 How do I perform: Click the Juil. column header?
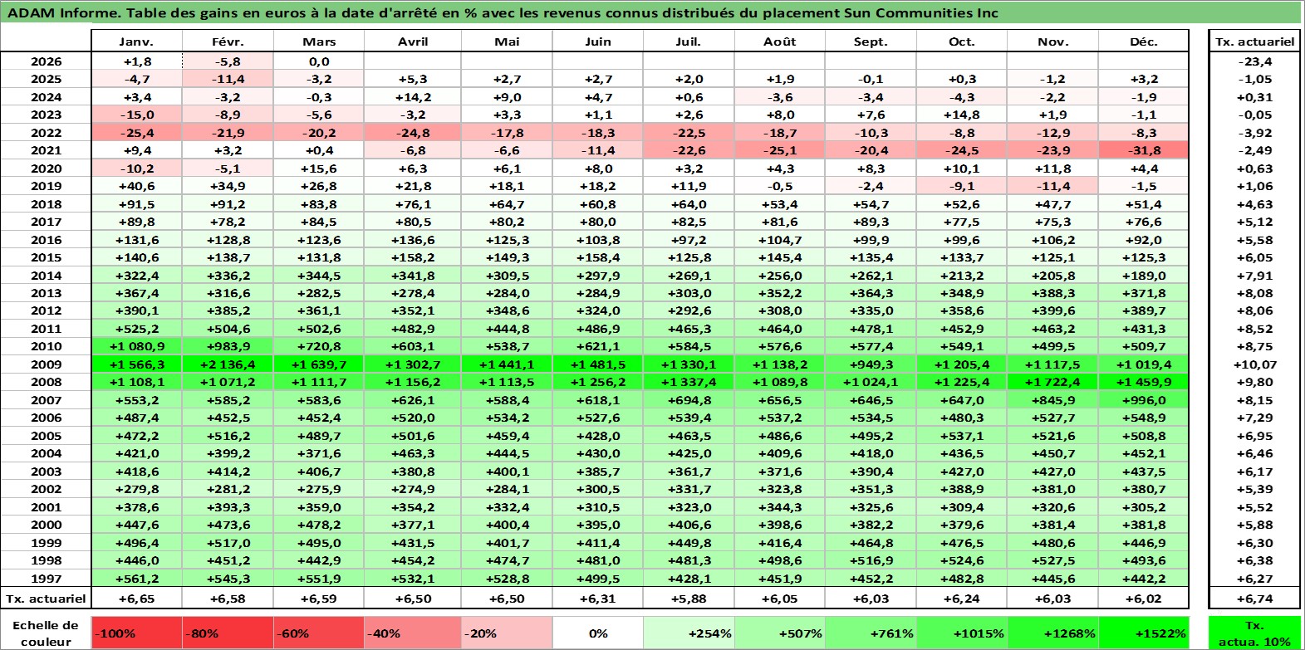[689, 42]
